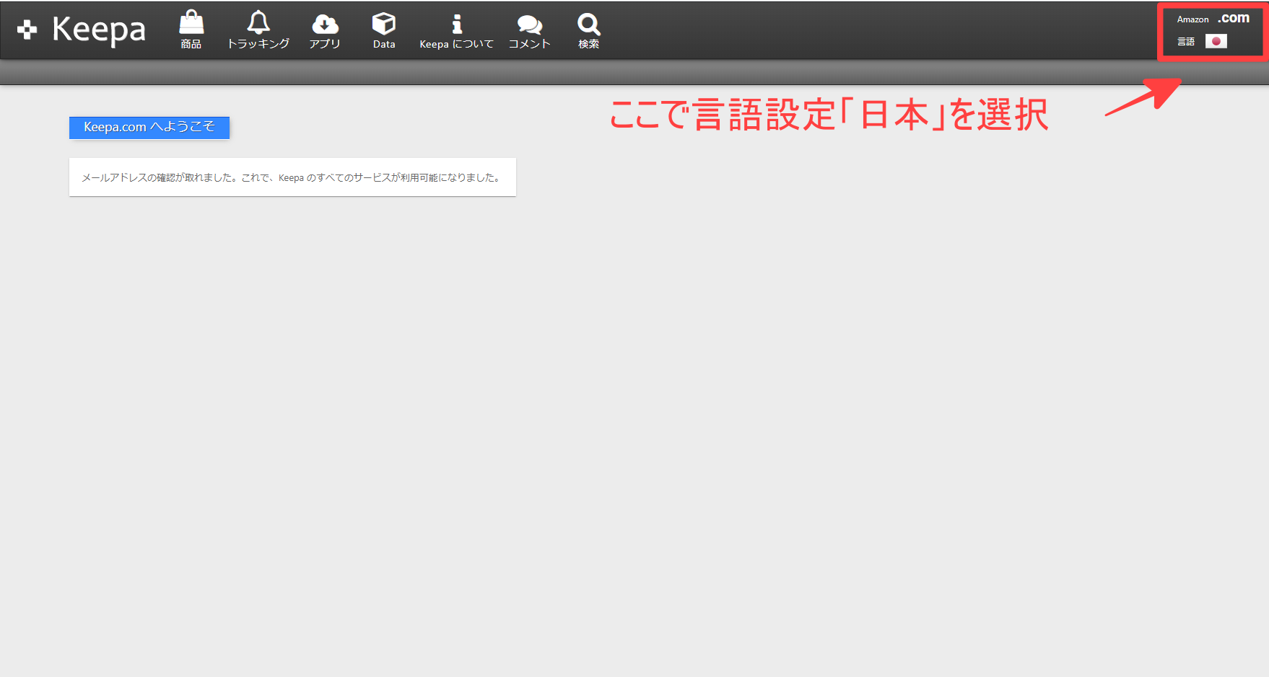Open the トラッキング bell icon
1269x677 pixels.
click(x=258, y=22)
